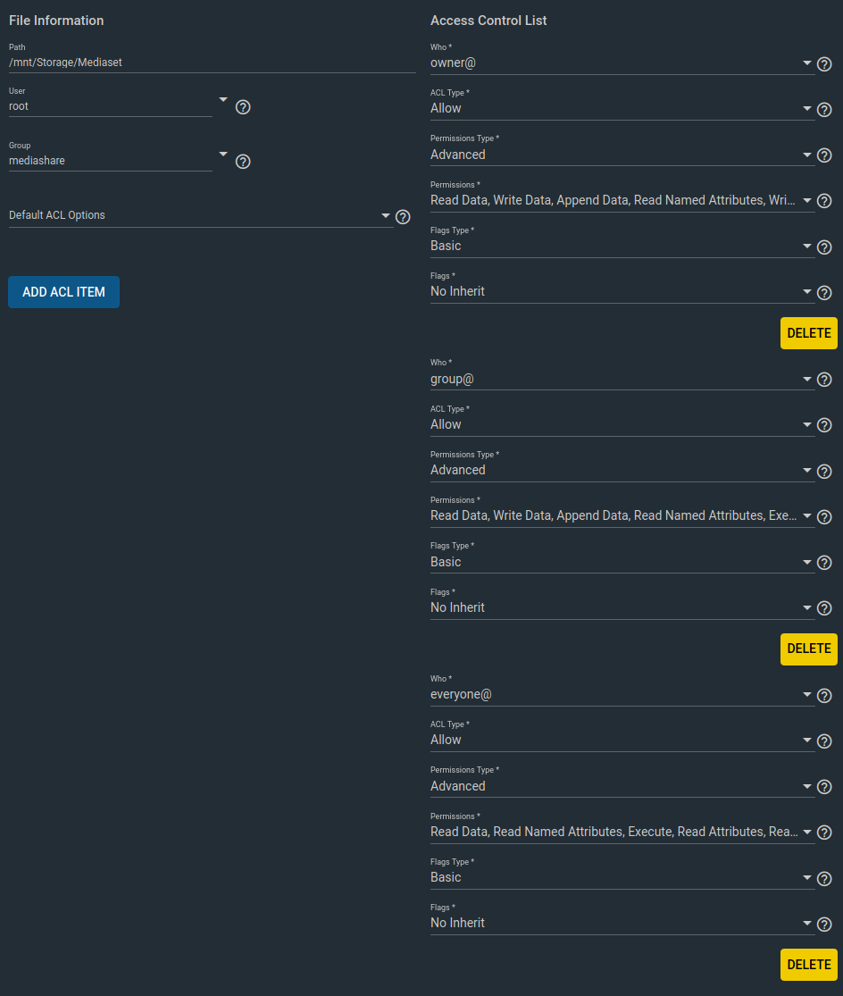Show help for group@ Permissions Type
The image size is (843, 996).
(824, 472)
